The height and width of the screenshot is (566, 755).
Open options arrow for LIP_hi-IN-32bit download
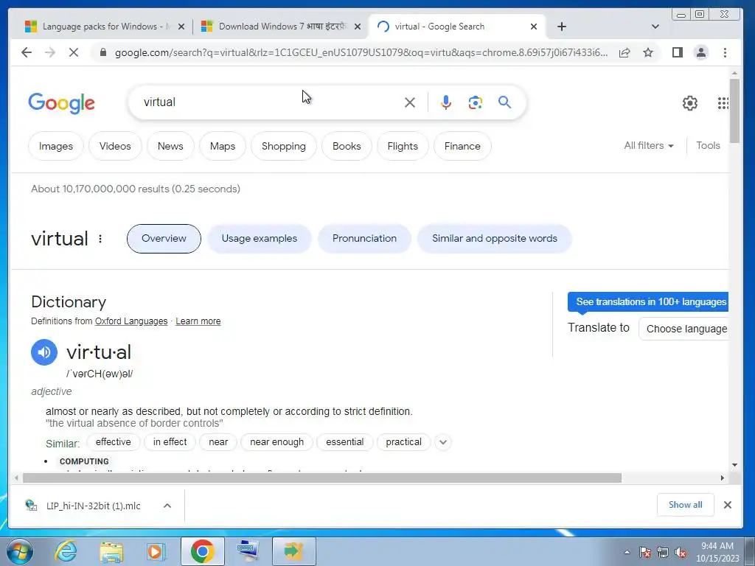[167, 506]
